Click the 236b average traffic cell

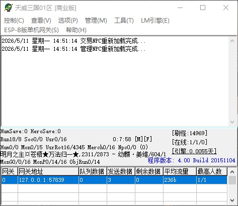pyautogui.click(x=180, y=180)
